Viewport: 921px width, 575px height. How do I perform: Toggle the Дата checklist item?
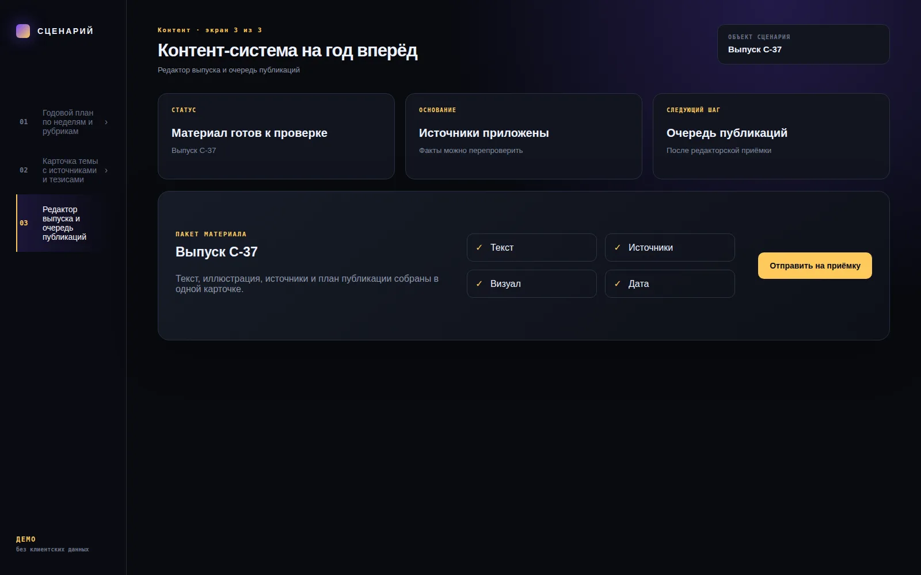(669, 283)
